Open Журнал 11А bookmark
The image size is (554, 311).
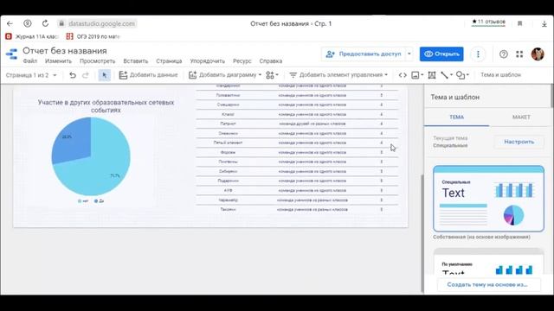click(32, 36)
